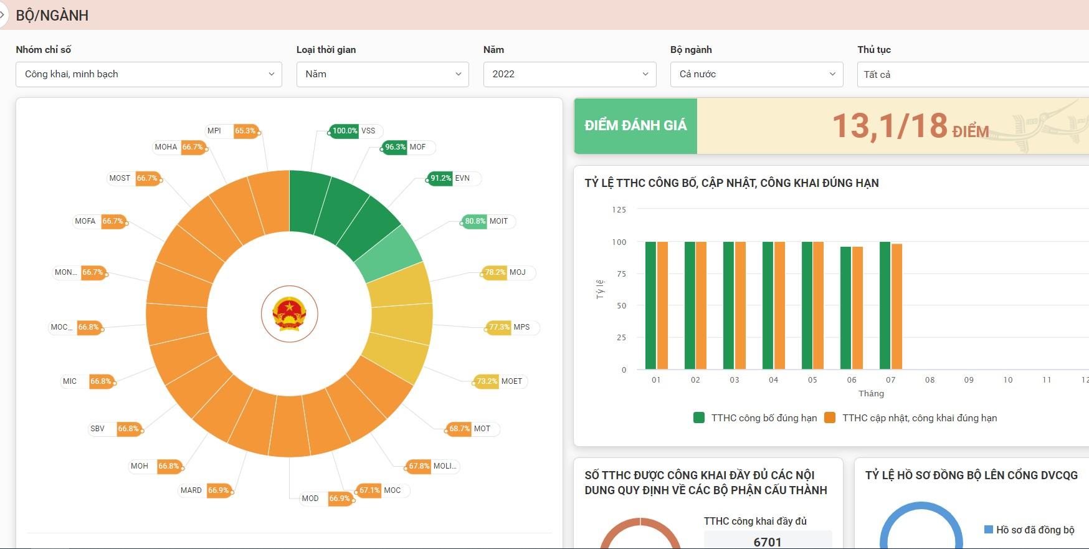Click the 13,1/18 ĐIỂM score value
Image resolution: width=1089 pixels, height=549 pixels.
pos(910,127)
